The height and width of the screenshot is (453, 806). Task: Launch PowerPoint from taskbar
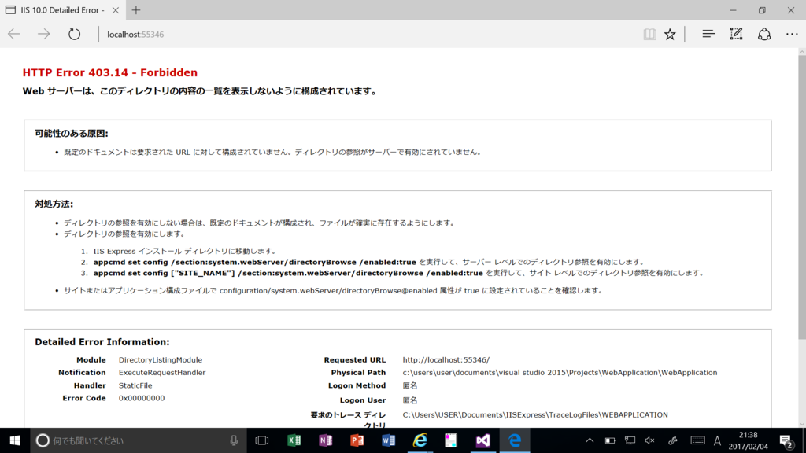[x=357, y=440]
